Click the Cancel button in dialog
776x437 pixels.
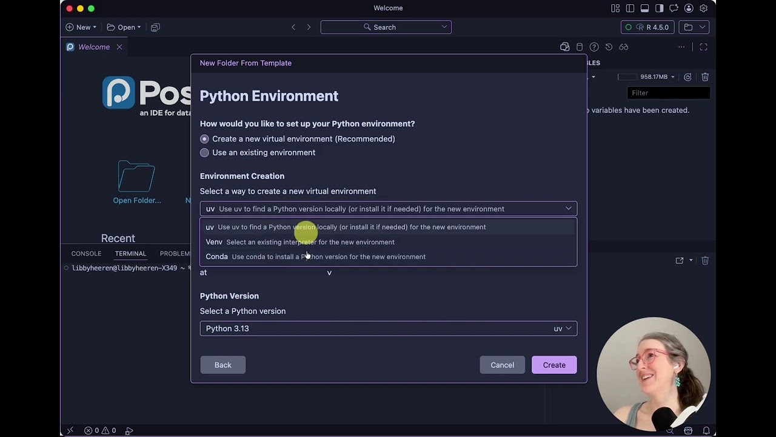tap(502, 365)
